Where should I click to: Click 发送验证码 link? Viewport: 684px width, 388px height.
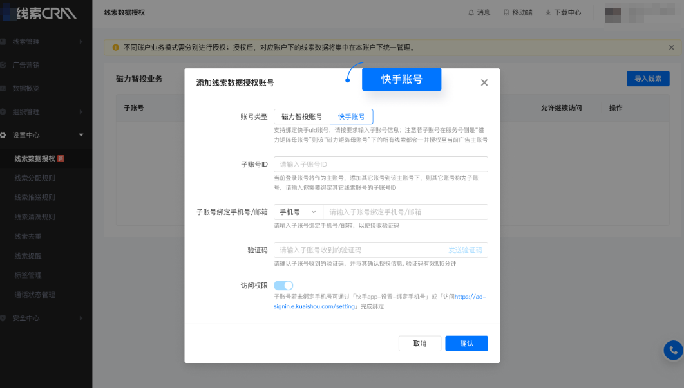pyautogui.click(x=465, y=250)
